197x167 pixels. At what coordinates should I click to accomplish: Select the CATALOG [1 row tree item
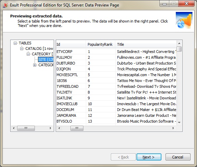(x=39, y=48)
